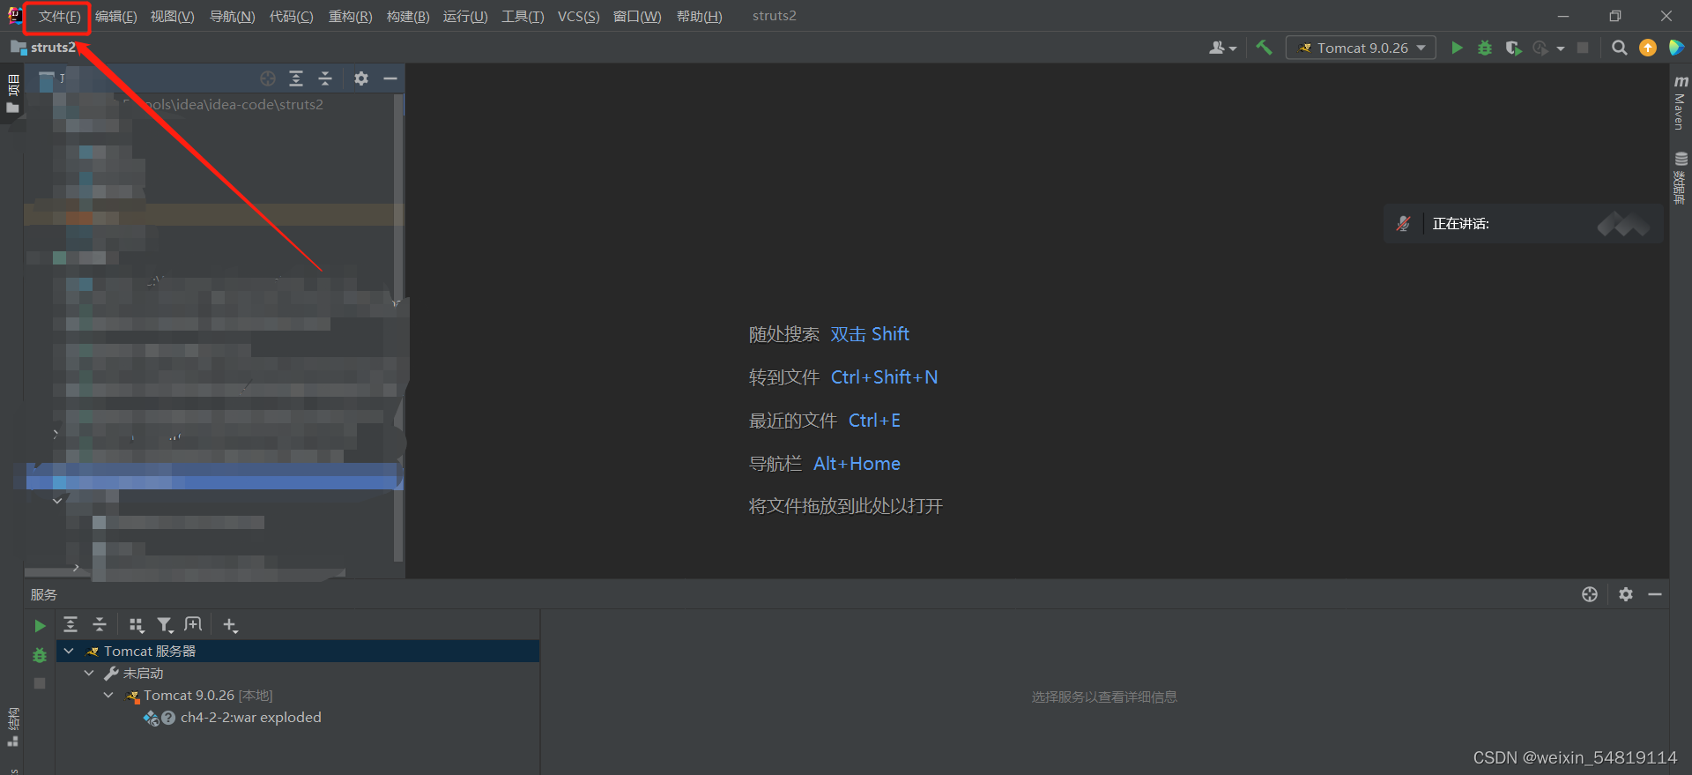Open the 运行(U) menu
The image size is (1692, 775).
click(x=465, y=17)
